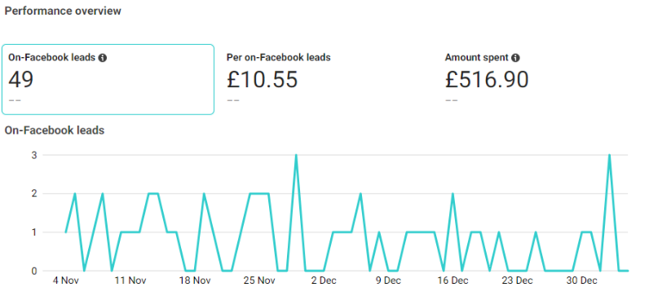
Task: Click the first chart peak at 3 leads
Action: [296, 155]
